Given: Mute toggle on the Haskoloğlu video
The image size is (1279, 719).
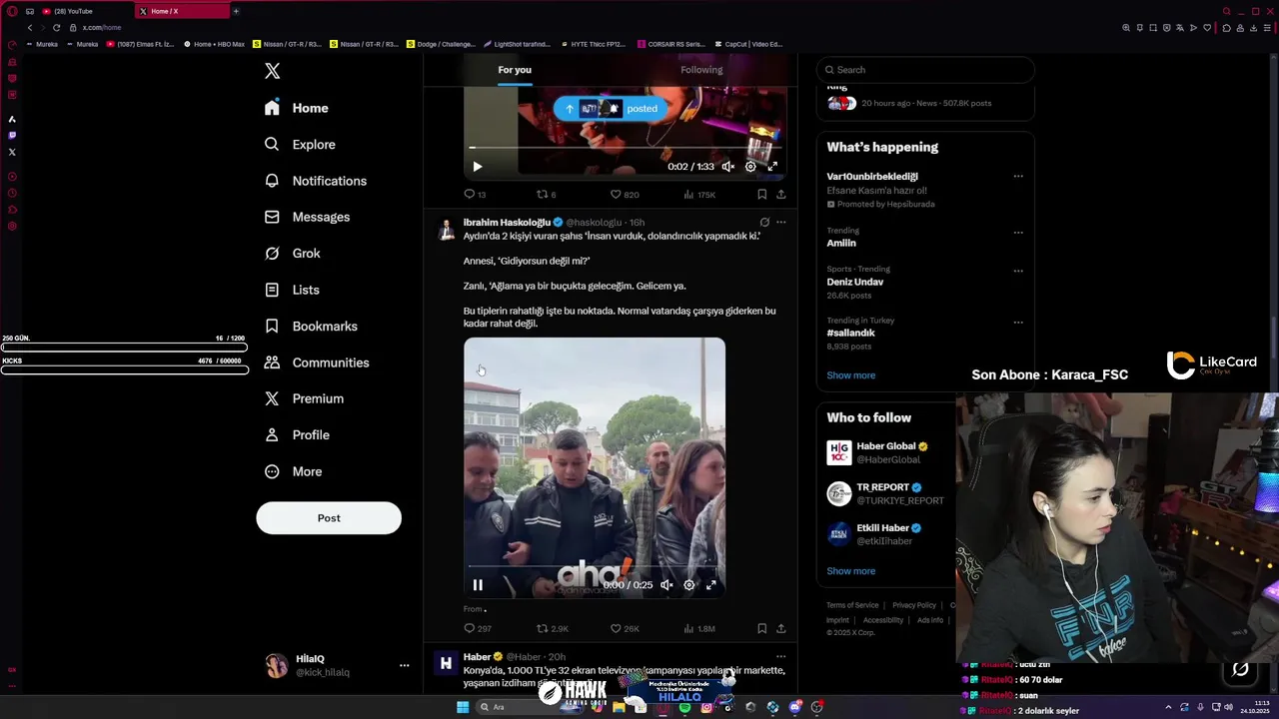Looking at the screenshot, I should [666, 585].
